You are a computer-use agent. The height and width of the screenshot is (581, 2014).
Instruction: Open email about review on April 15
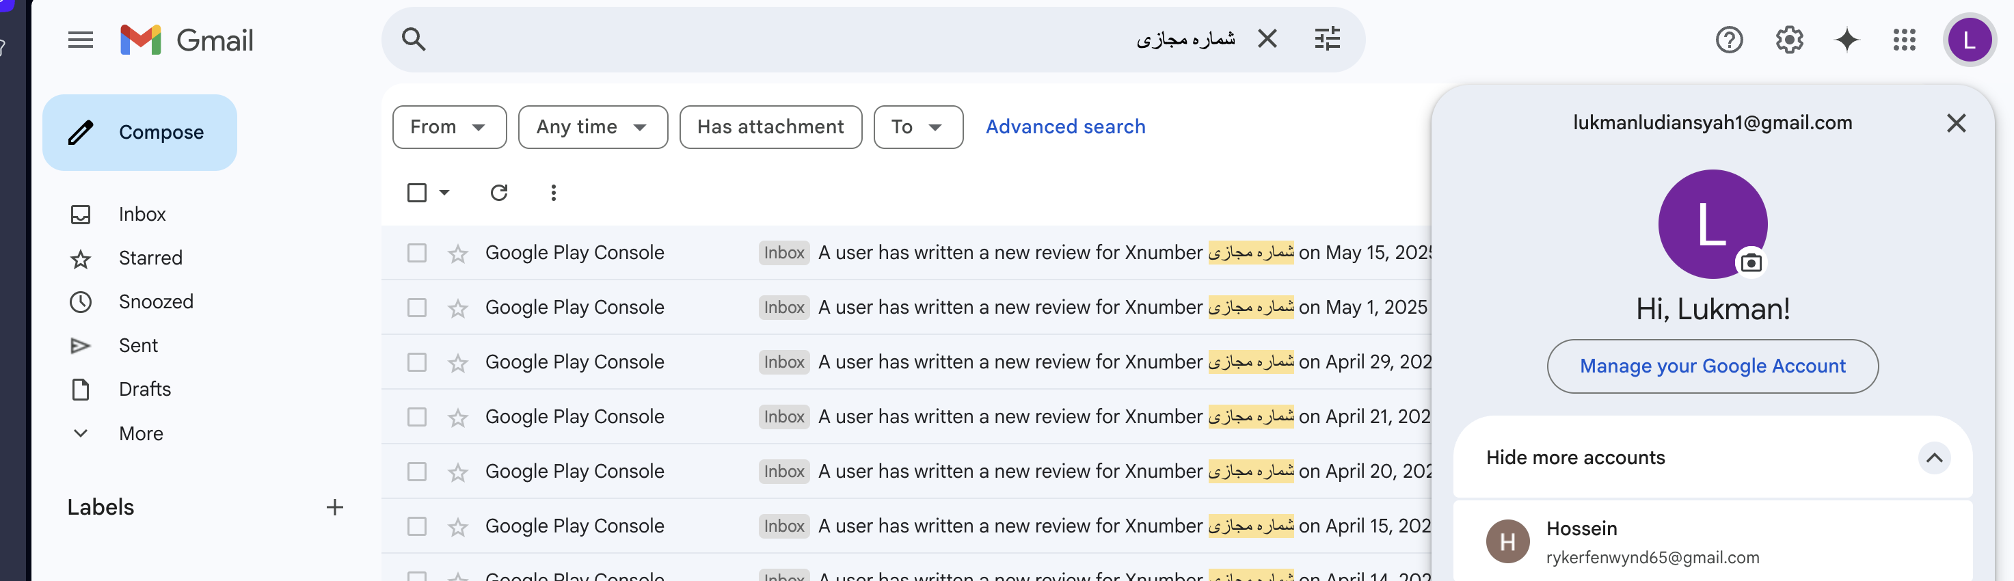(x=906, y=526)
